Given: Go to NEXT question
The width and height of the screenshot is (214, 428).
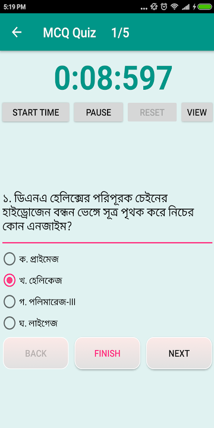Looking at the screenshot, I should pyautogui.click(x=179, y=353).
